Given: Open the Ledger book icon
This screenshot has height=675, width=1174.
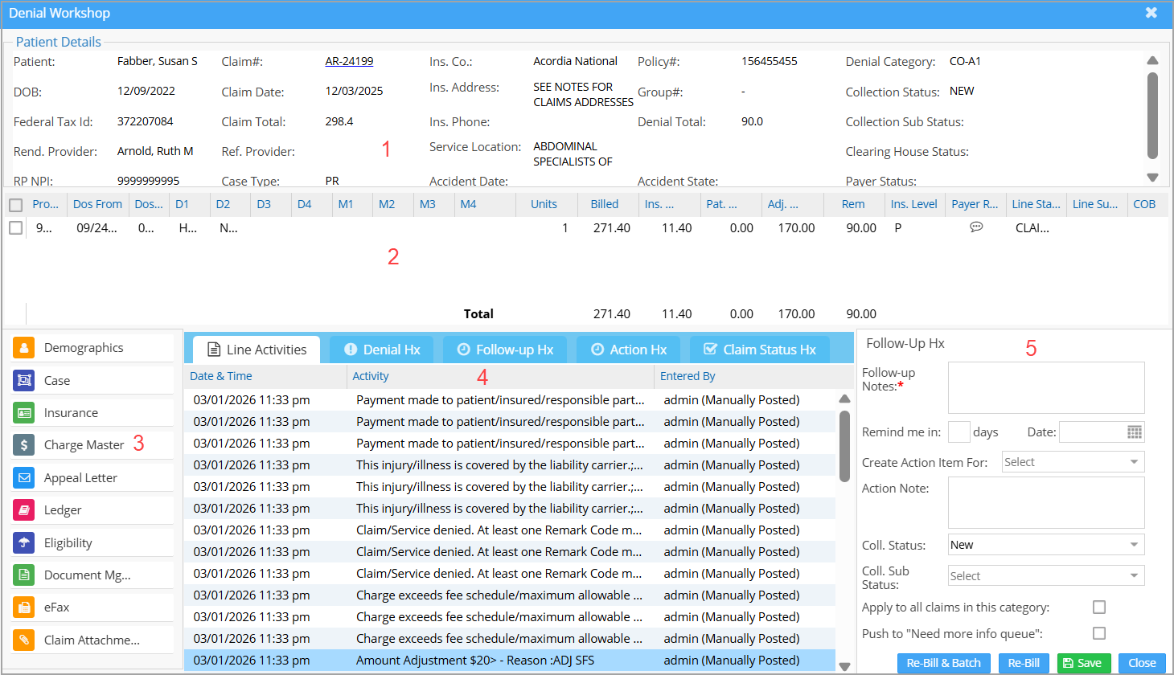Looking at the screenshot, I should [24, 510].
